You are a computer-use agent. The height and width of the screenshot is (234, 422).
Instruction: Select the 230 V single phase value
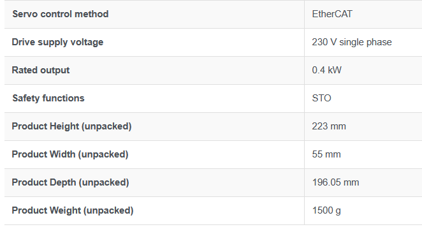352,42
